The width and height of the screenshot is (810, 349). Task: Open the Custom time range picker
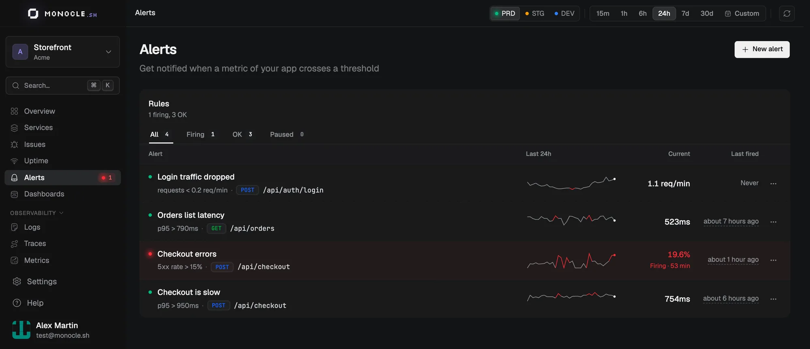click(x=742, y=13)
